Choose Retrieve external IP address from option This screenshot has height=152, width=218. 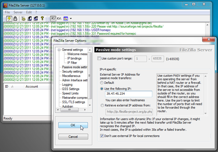coord(102,105)
